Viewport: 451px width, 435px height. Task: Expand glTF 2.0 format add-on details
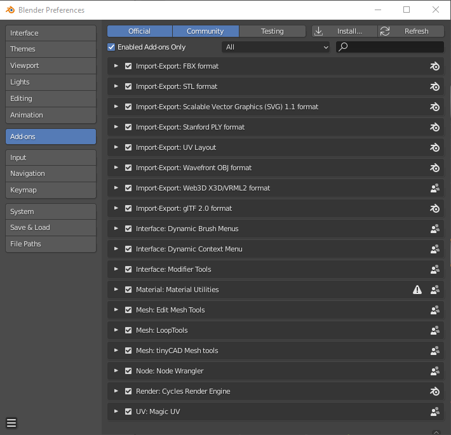click(116, 208)
